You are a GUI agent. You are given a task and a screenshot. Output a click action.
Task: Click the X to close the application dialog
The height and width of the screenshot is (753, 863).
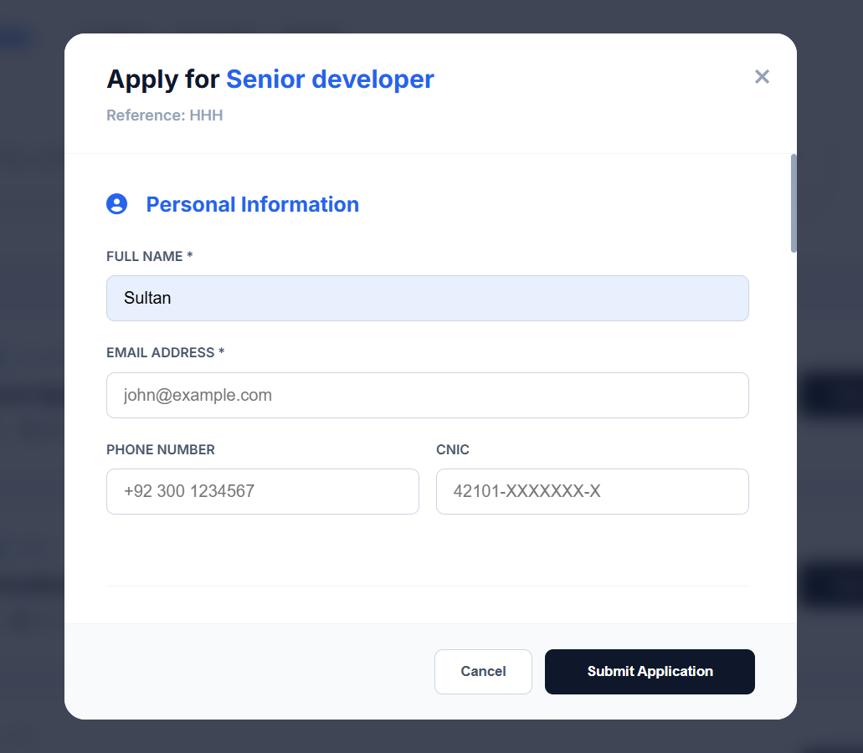pyautogui.click(x=762, y=76)
